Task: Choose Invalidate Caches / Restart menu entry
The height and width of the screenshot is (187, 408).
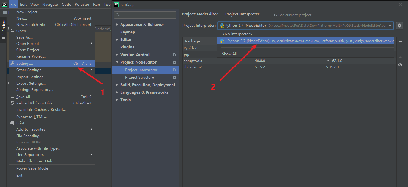Action: click(41, 110)
